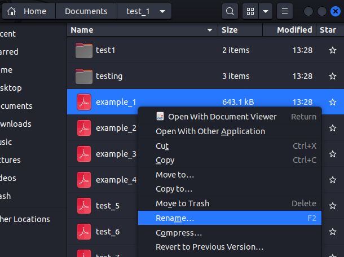Click the Name column sort arrow
Viewport: 344px width, 257px height.
tap(210, 30)
